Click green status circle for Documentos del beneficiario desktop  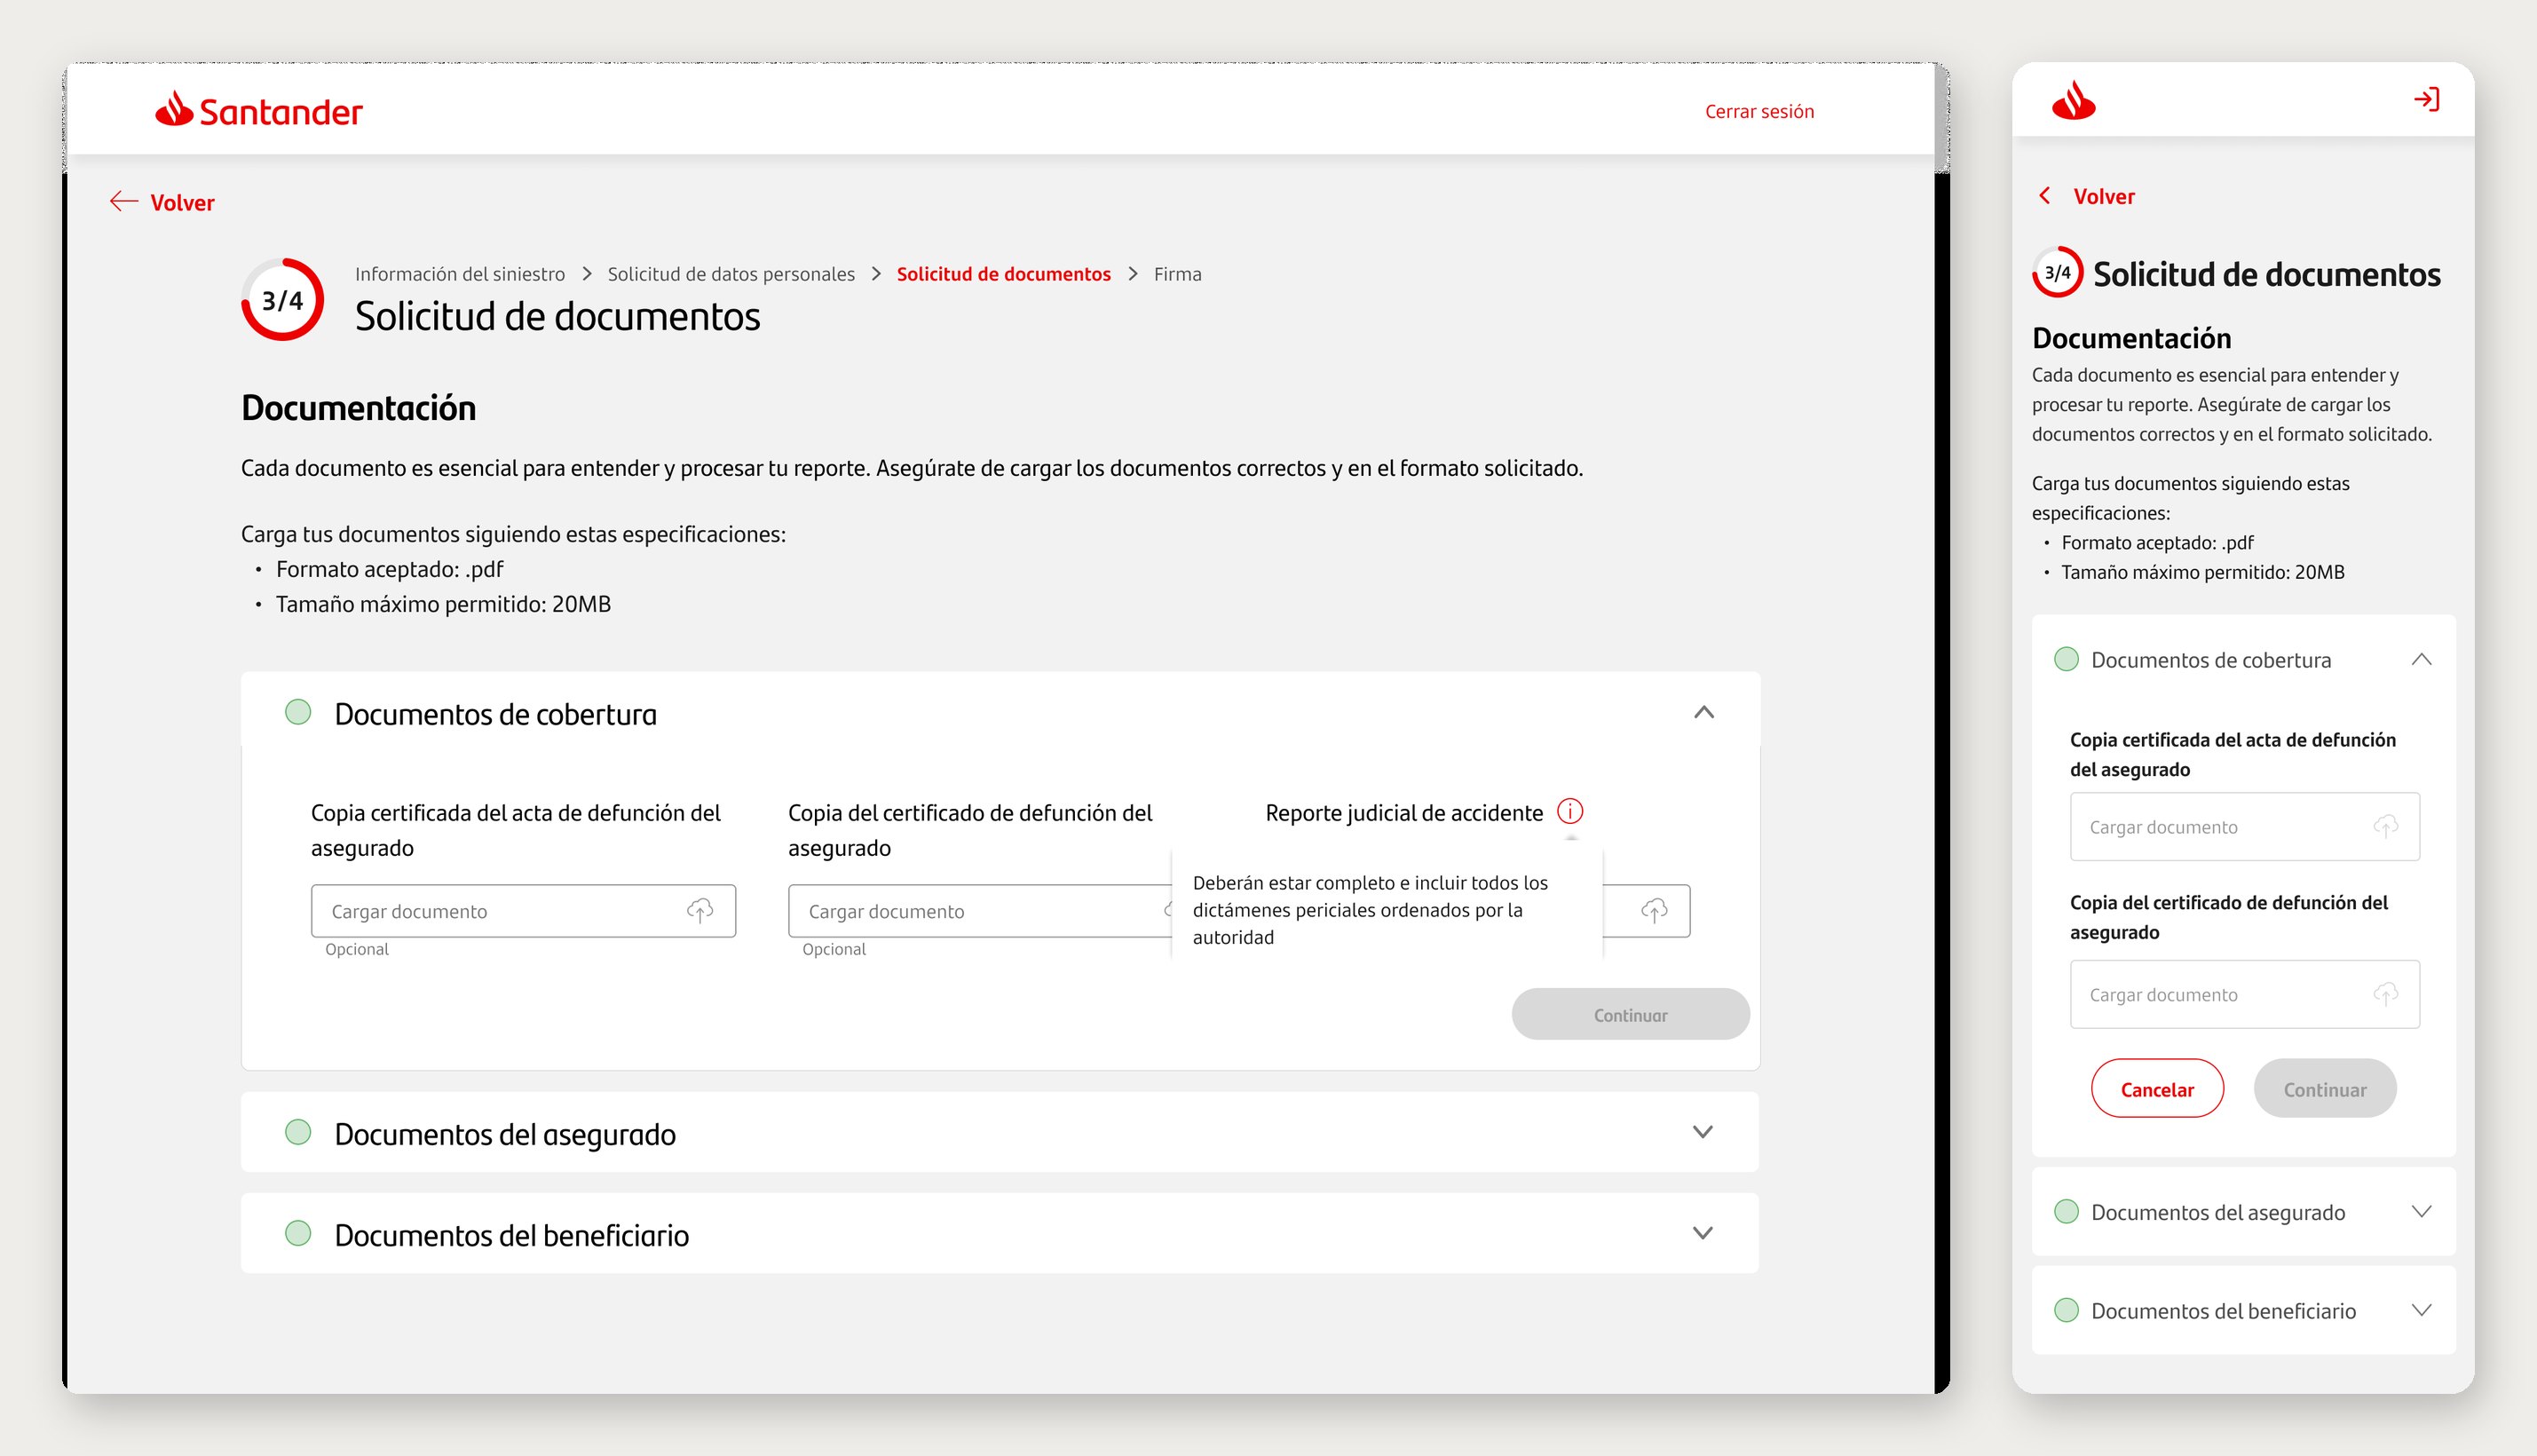[x=298, y=1233]
